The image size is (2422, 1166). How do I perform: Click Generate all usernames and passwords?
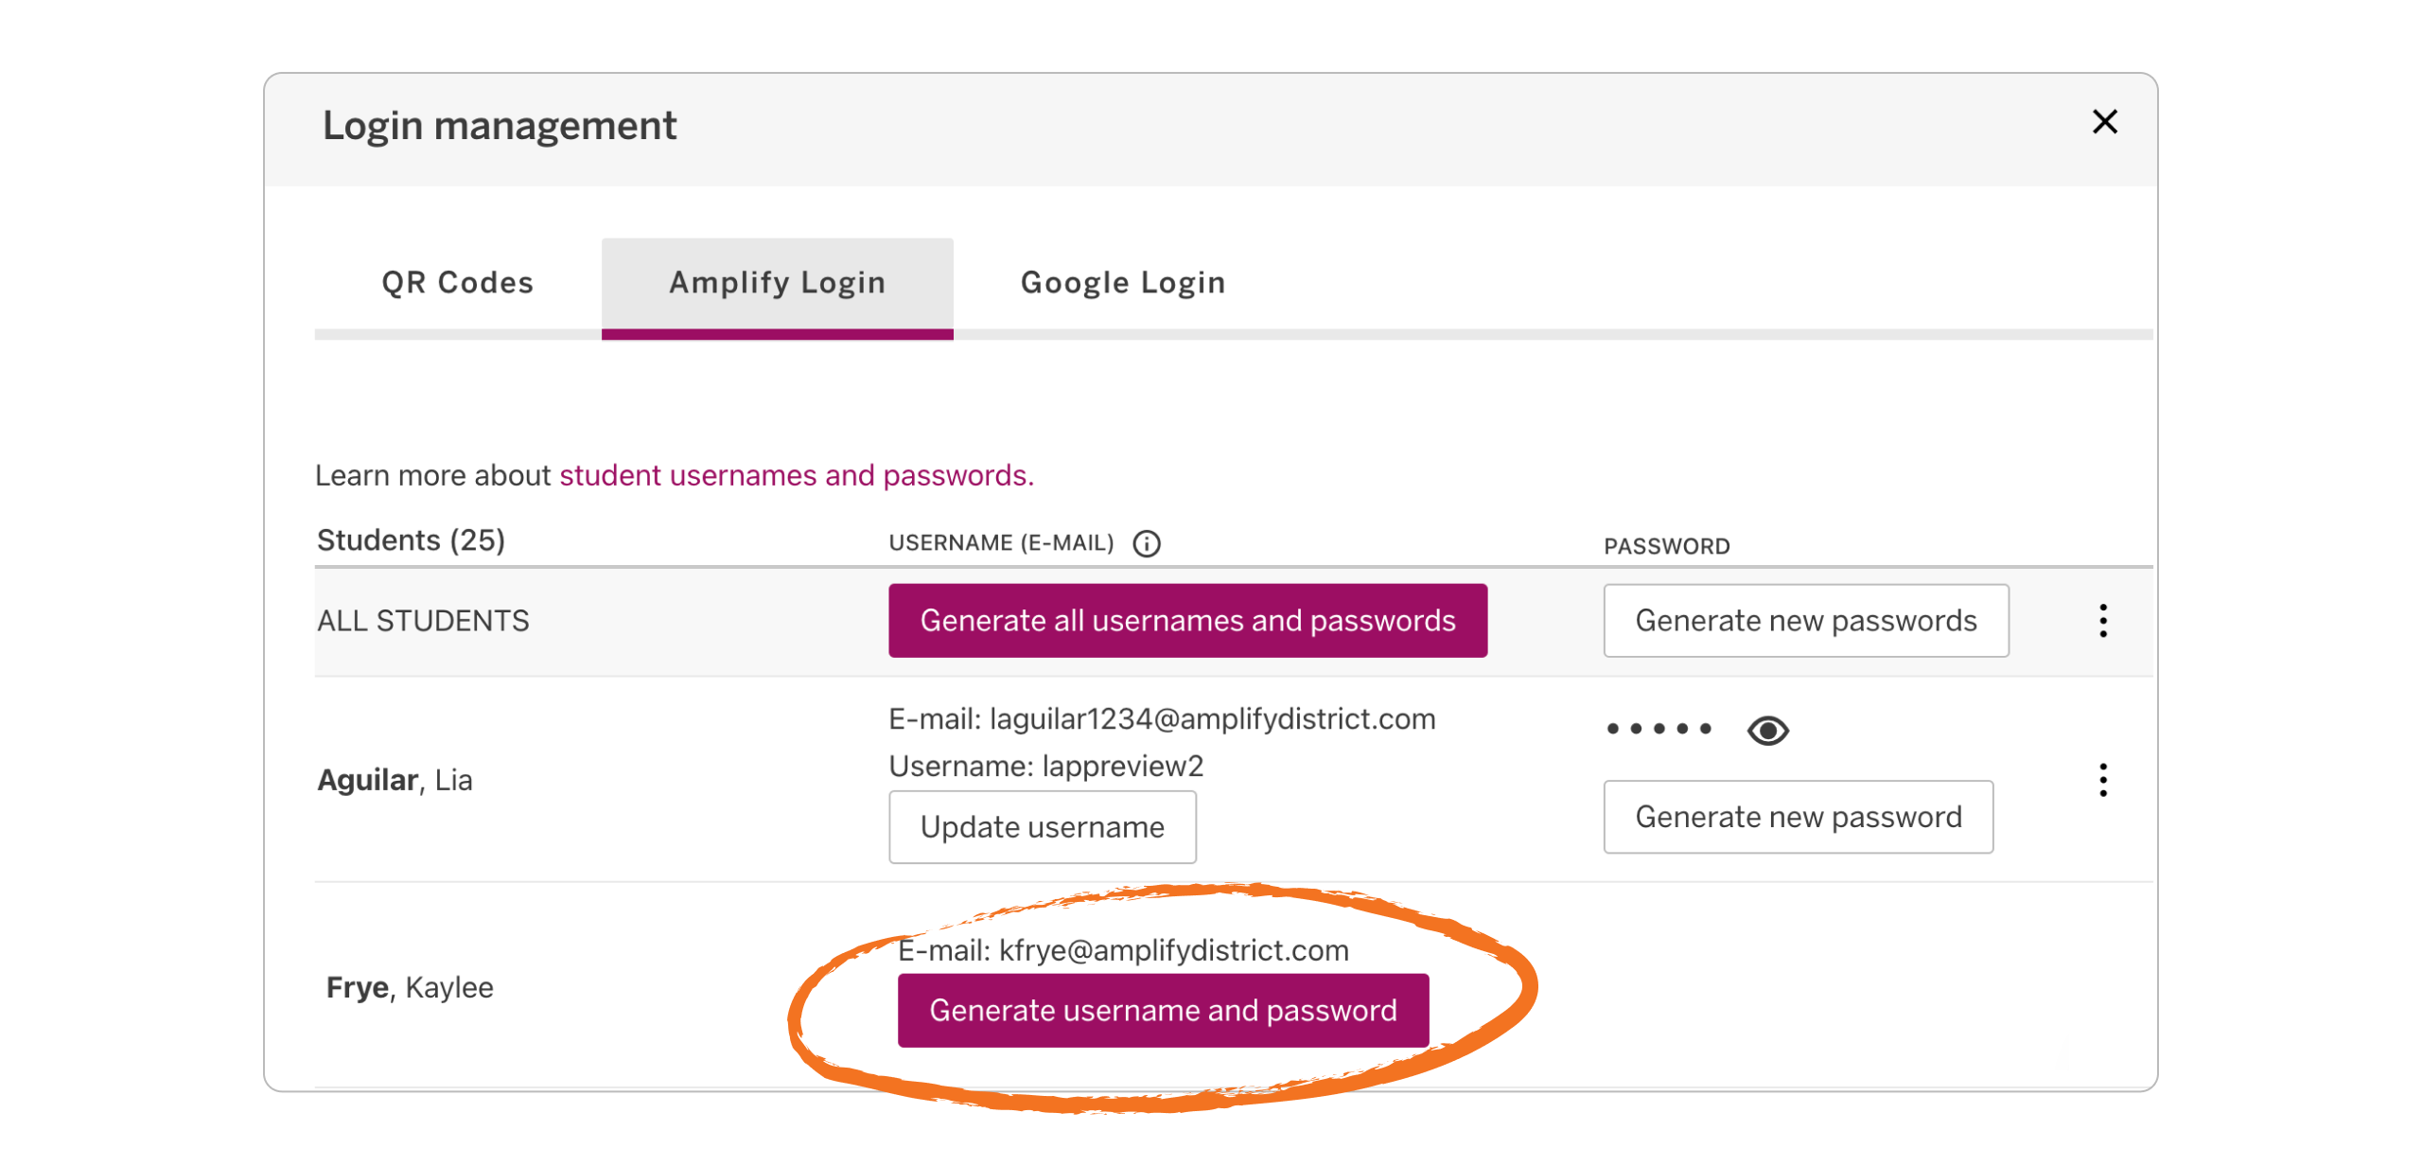[1187, 620]
